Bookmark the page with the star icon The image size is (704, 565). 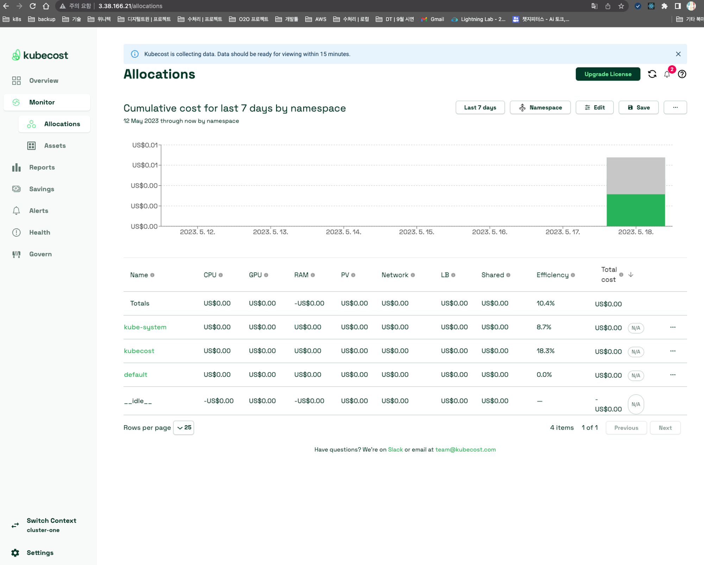click(621, 6)
